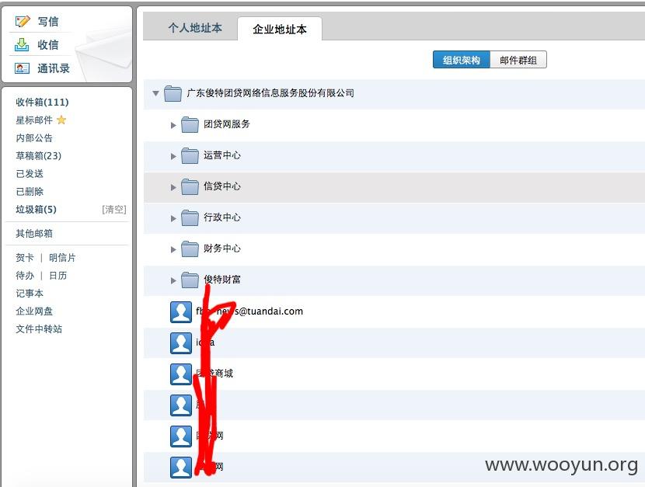Select the 信贷中心 tree row label
This screenshot has width=645, height=487.
(222, 186)
